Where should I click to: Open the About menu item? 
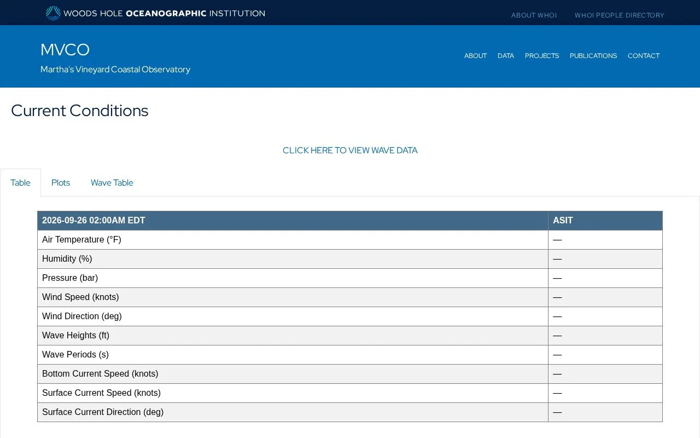475,56
